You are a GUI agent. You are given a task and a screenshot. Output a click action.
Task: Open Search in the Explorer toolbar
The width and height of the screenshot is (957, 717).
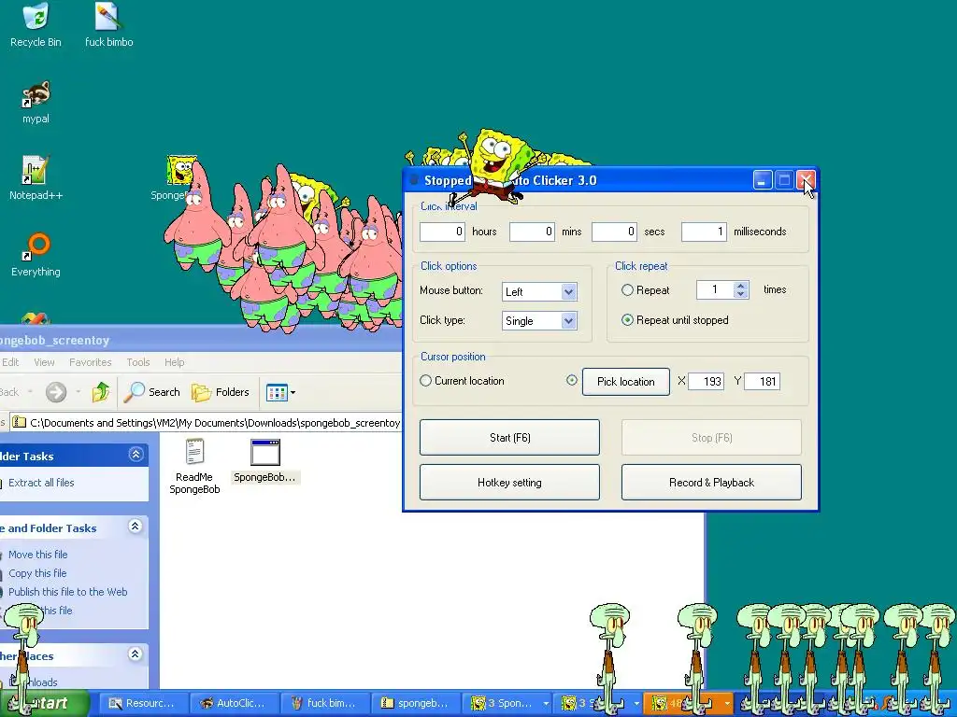point(151,392)
